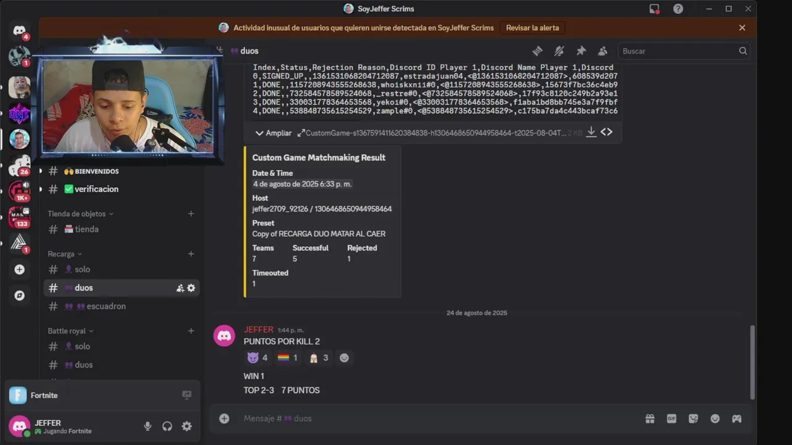
Task: Edit duos channel settings gear
Action: [x=191, y=288]
